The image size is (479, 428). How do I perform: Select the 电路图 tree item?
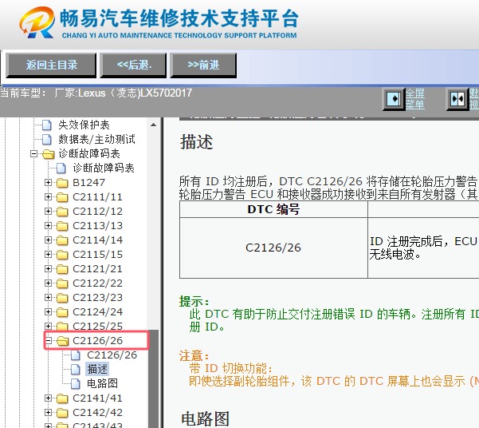tap(102, 383)
